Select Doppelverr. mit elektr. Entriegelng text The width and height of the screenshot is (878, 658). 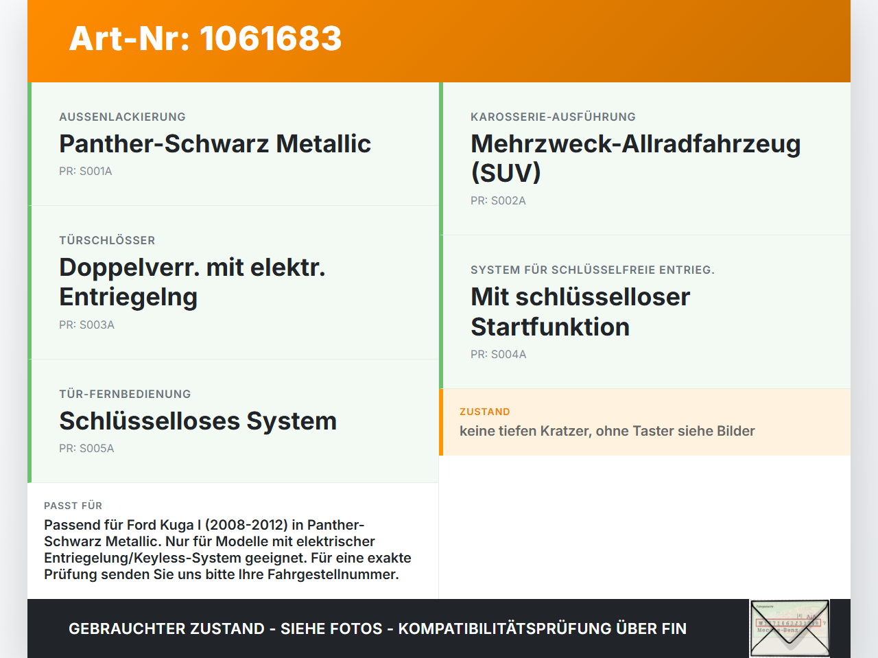[192, 282]
